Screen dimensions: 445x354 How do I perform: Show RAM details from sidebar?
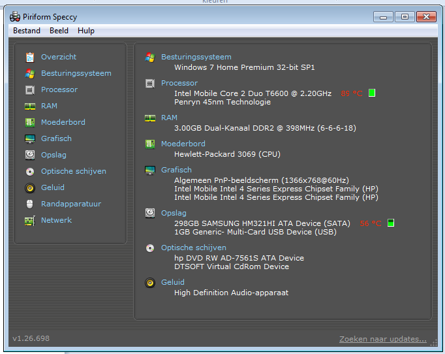[x=49, y=106]
